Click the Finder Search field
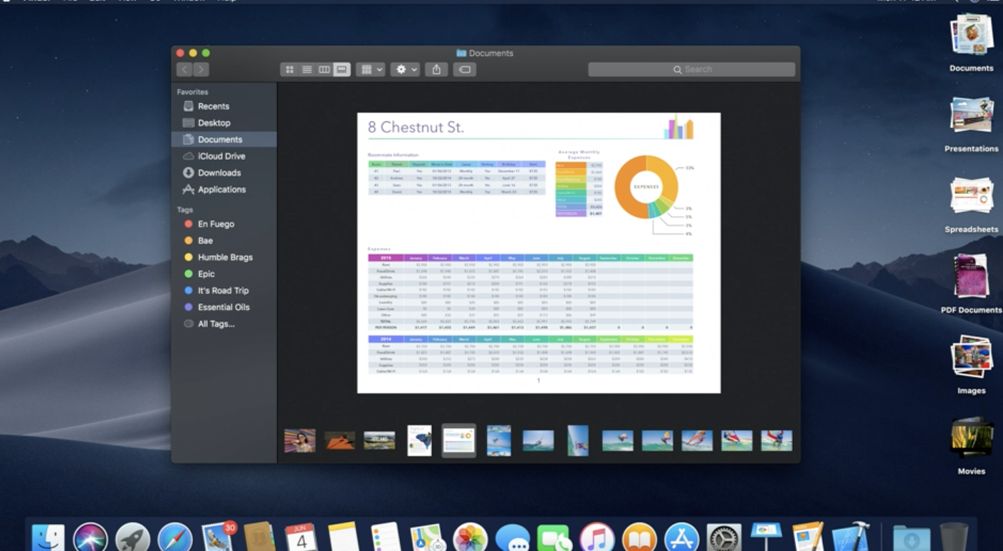The height and width of the screenshot is (551, 1003). (691, 70)
